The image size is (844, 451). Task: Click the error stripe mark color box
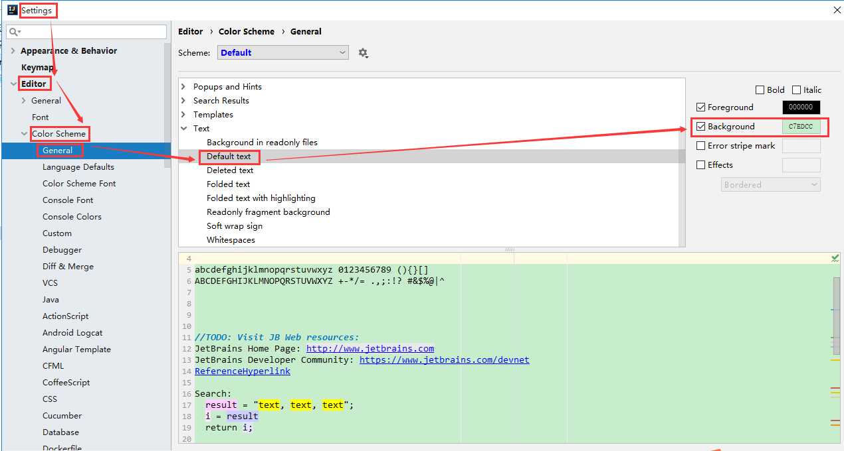point(801,146)
